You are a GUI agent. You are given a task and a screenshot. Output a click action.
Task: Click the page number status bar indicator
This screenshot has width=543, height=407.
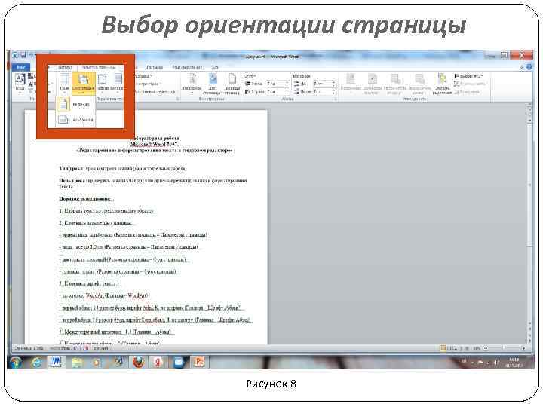(x=29, y=348)
